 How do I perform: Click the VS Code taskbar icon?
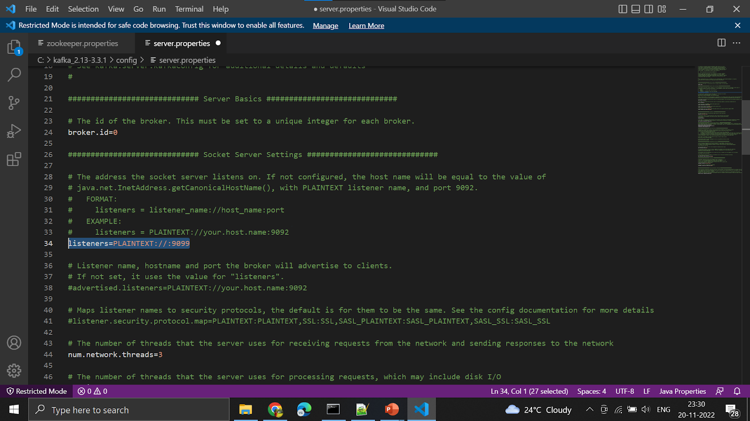(421, 410)
